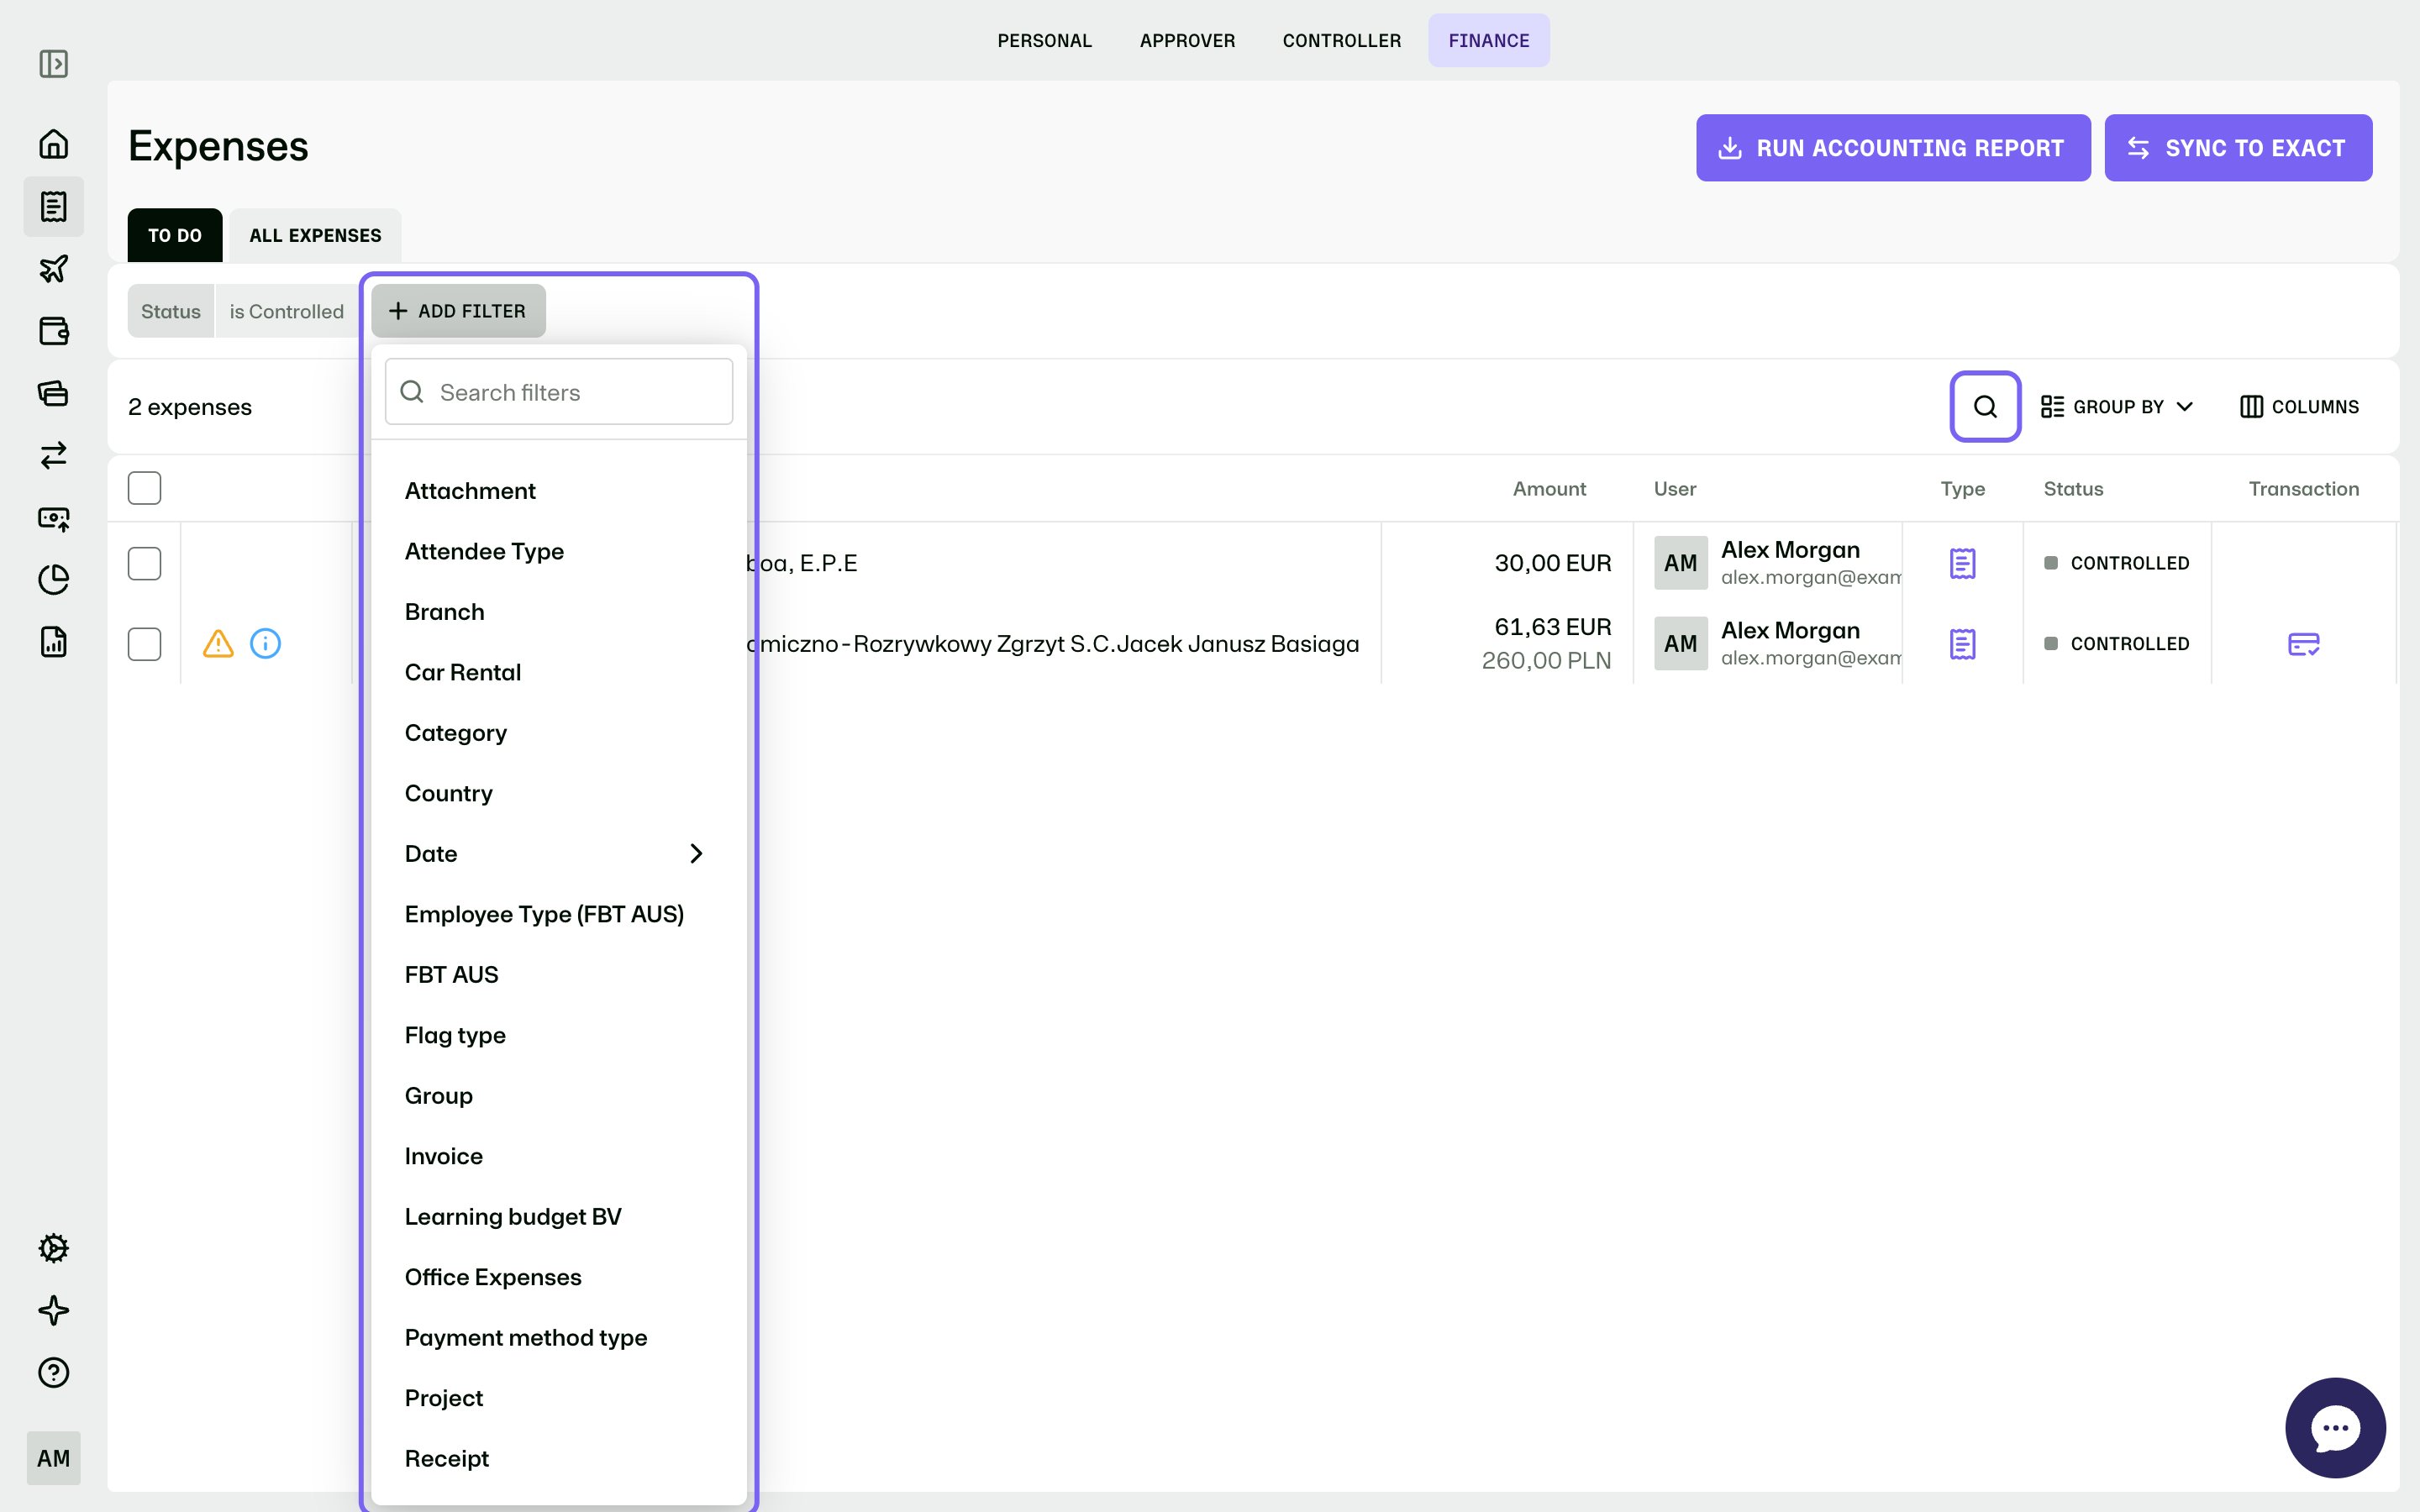Expand the Group By dropdown

click(x=2117, y=406)
